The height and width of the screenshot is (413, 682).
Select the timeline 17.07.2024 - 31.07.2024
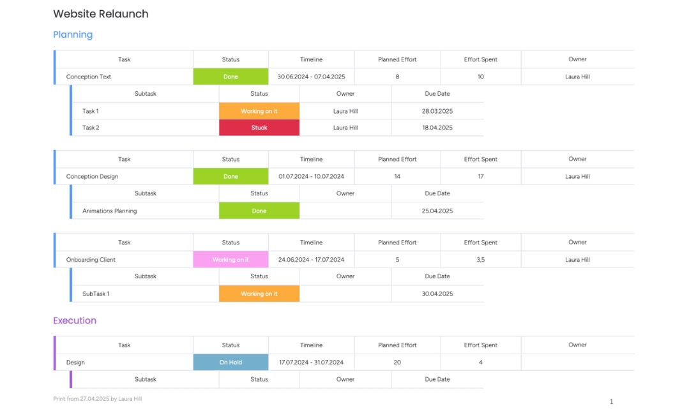311,362
